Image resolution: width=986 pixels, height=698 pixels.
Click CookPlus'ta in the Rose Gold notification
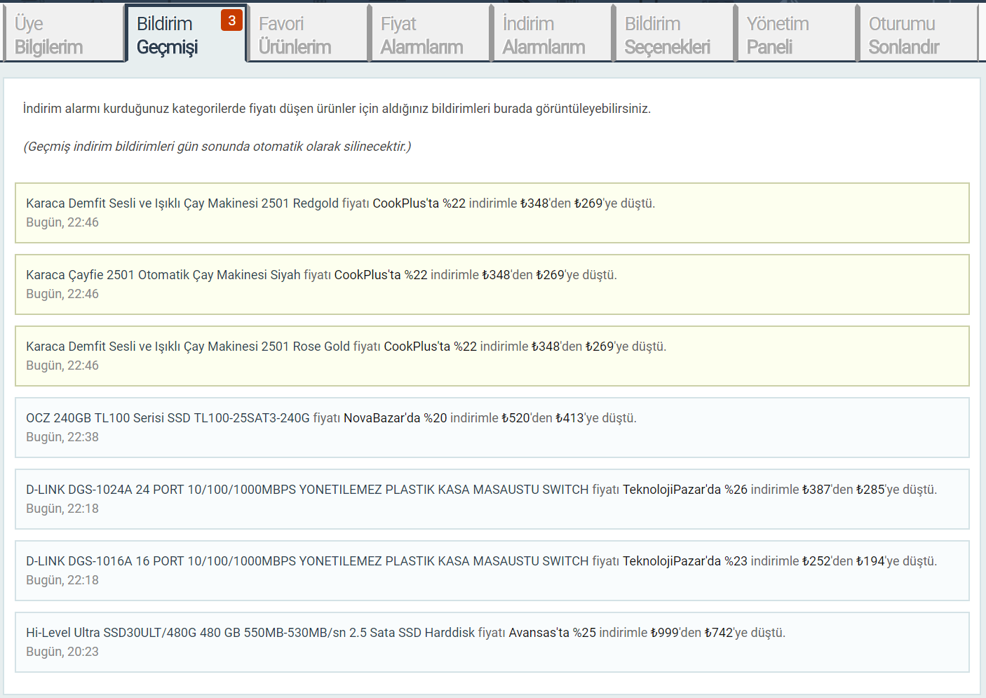(417, 347)
